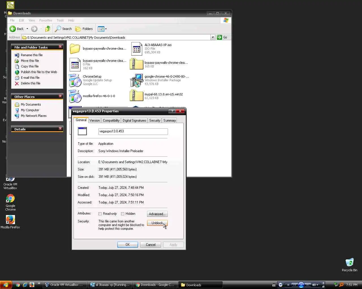Open Google Chrome desktop shortcut
362x289 pixels.
tap(10, 202)
